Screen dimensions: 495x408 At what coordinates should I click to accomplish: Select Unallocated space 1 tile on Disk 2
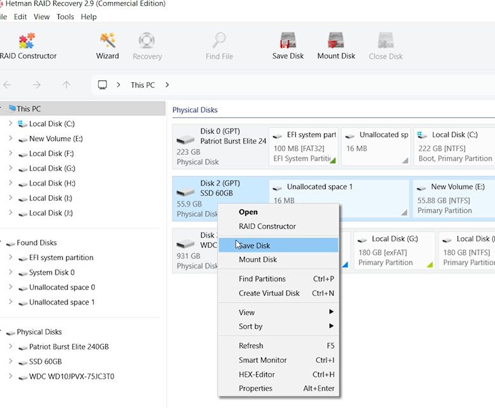point(339,193)
